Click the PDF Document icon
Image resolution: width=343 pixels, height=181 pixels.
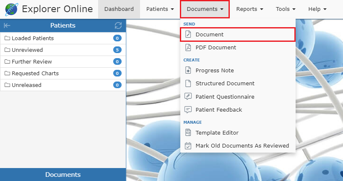(188, 48)
